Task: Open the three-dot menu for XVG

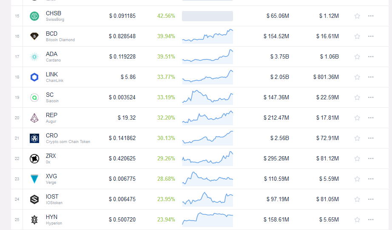Action: [x=371, y=179]
